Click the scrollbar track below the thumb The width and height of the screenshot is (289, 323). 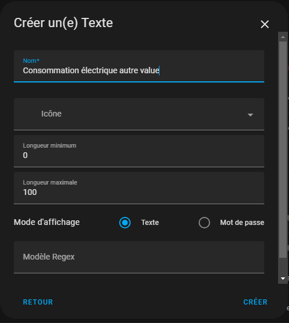[x=283, y=266]
